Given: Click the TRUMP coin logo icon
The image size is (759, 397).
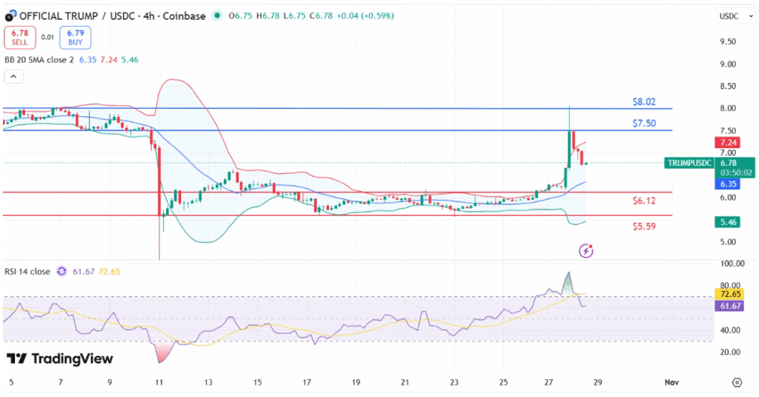Looking at the screenshot, I should click(10, 16).
